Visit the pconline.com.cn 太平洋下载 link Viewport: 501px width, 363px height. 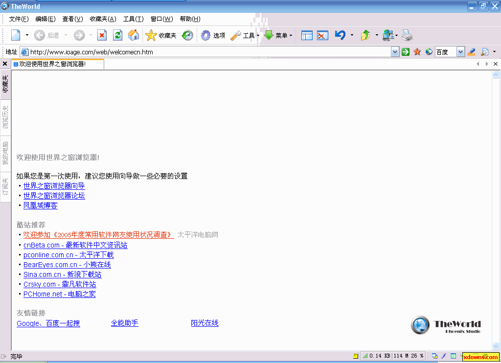(68, 255)
